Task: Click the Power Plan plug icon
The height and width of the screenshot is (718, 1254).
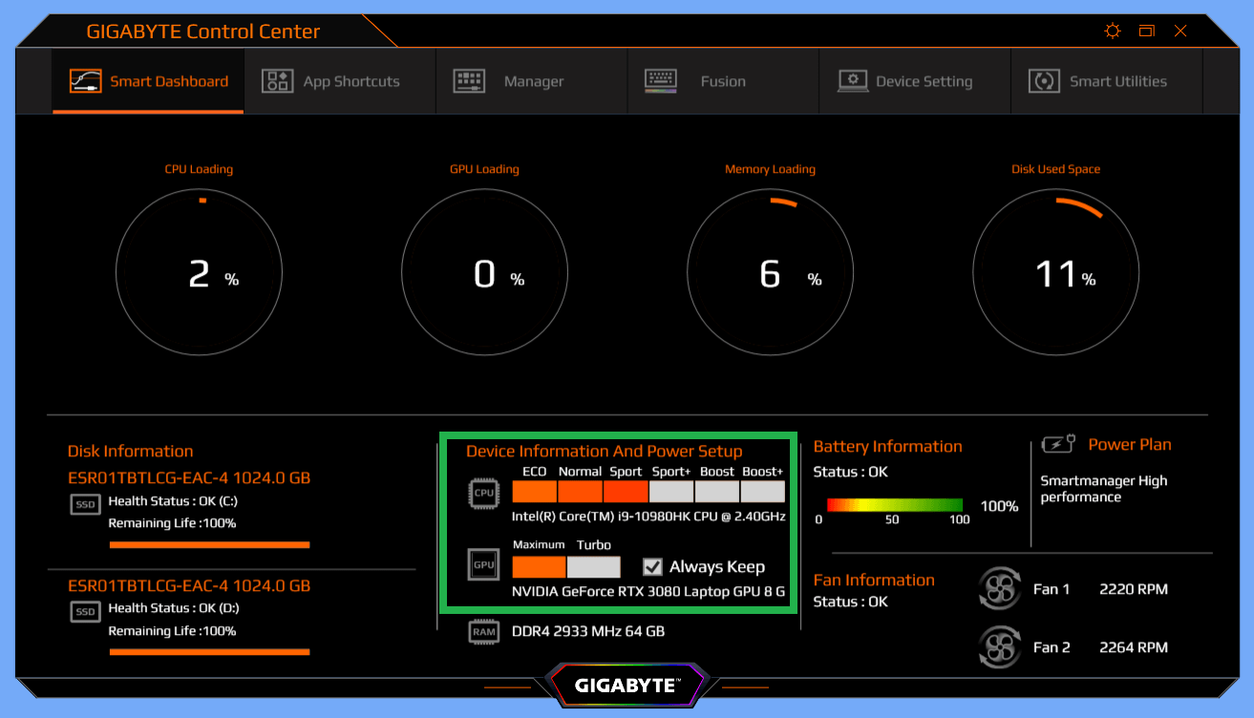Action: tap(1058, 444)
